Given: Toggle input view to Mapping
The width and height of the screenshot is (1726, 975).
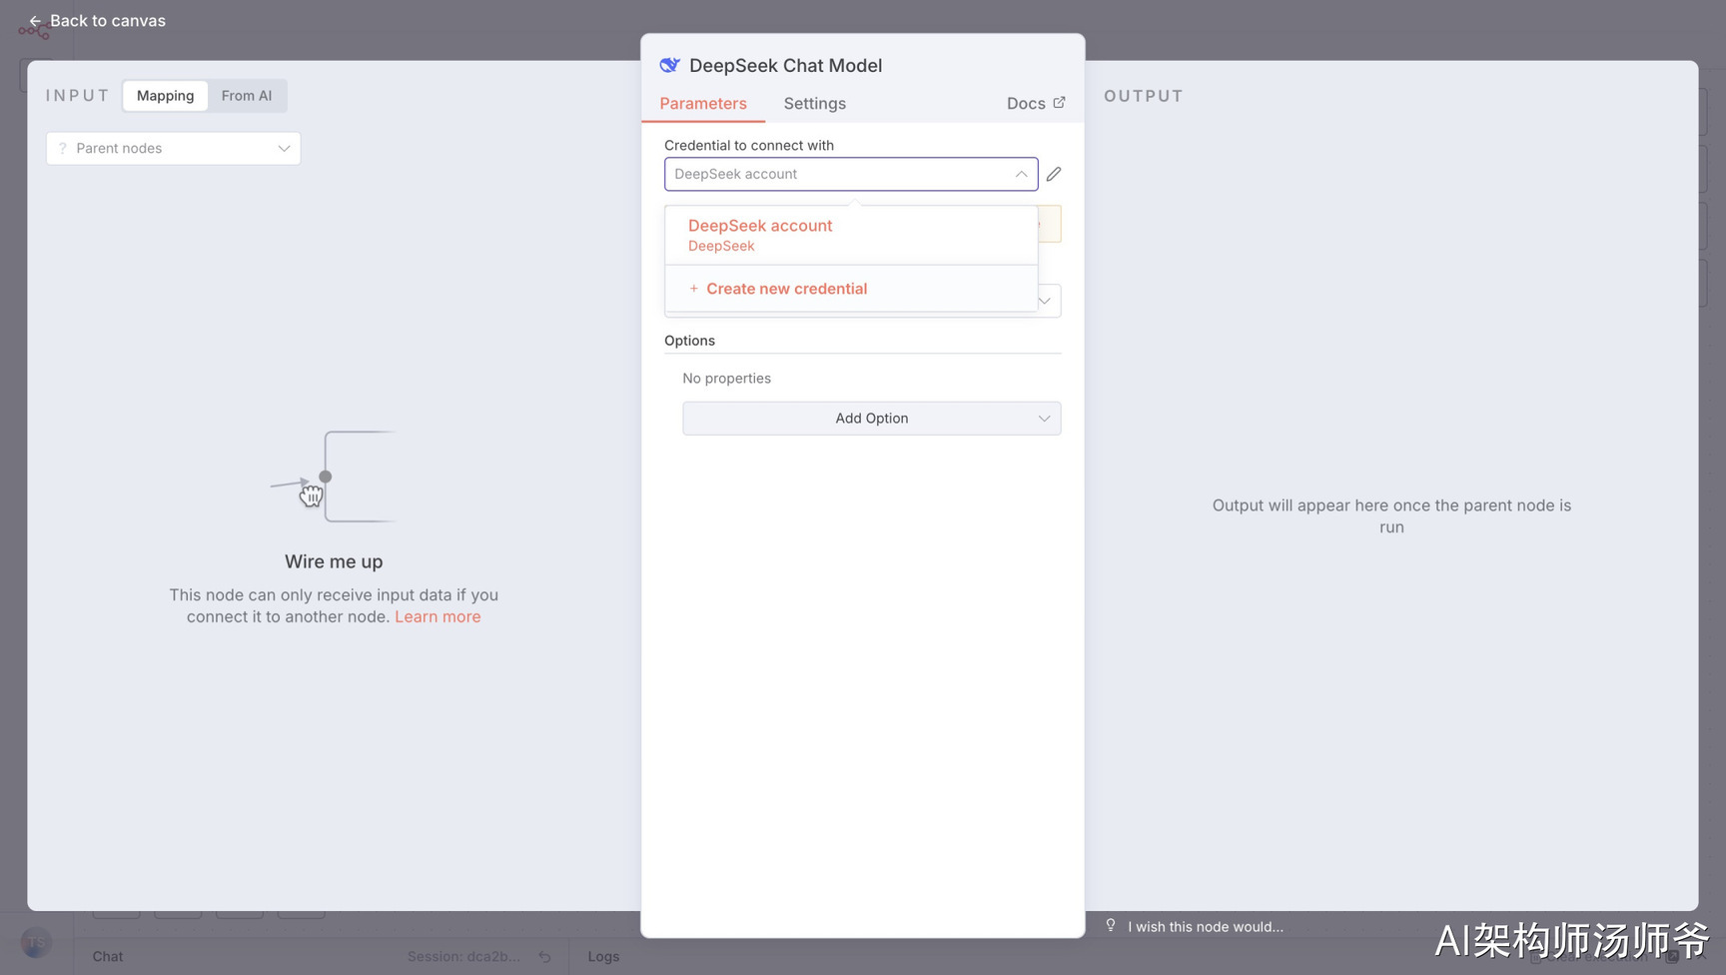Looking at the screenshot, I should [166, 96].
